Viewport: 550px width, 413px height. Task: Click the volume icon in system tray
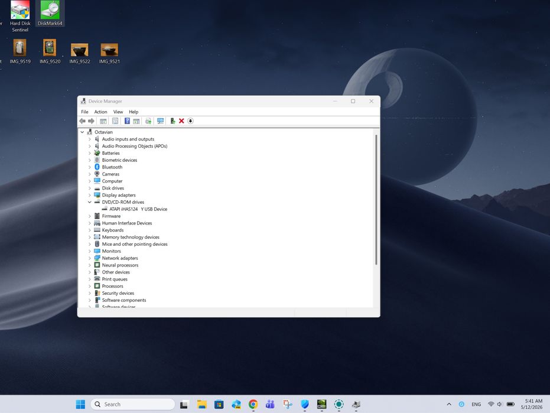tap(500, 404)
